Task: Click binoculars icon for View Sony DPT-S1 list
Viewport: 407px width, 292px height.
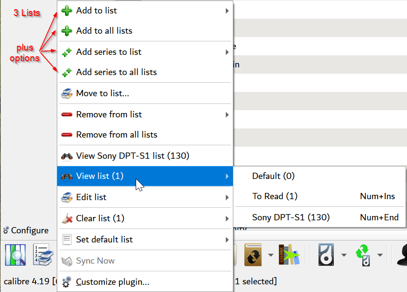Action: pos(67,156)
